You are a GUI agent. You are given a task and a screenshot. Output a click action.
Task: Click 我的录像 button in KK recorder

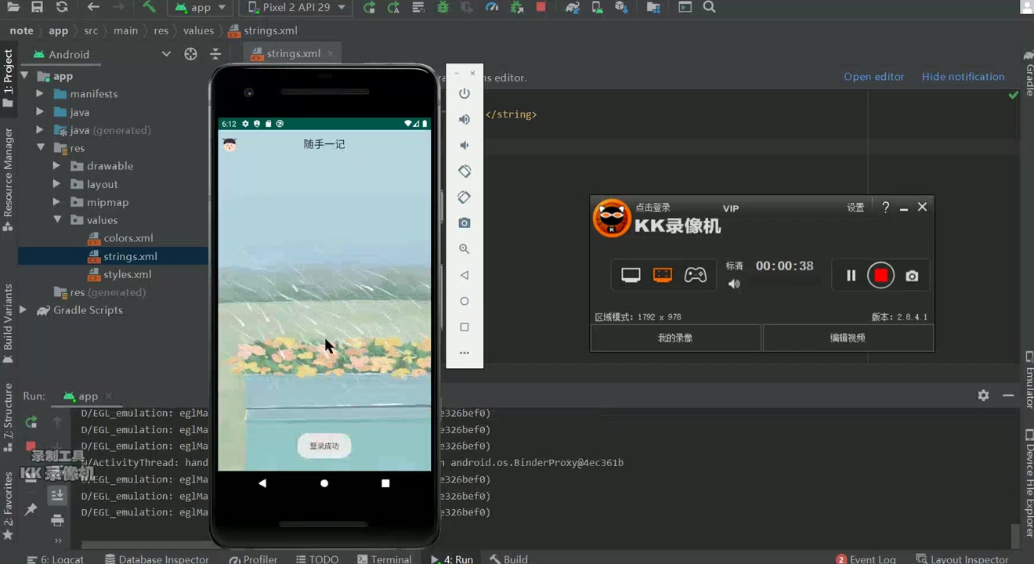[x=675, y=338]
